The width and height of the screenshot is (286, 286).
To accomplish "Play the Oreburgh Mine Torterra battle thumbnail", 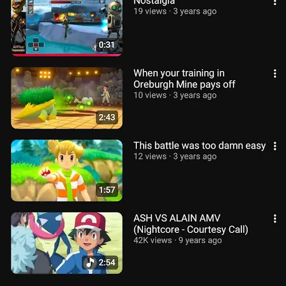I will point(67,98).
